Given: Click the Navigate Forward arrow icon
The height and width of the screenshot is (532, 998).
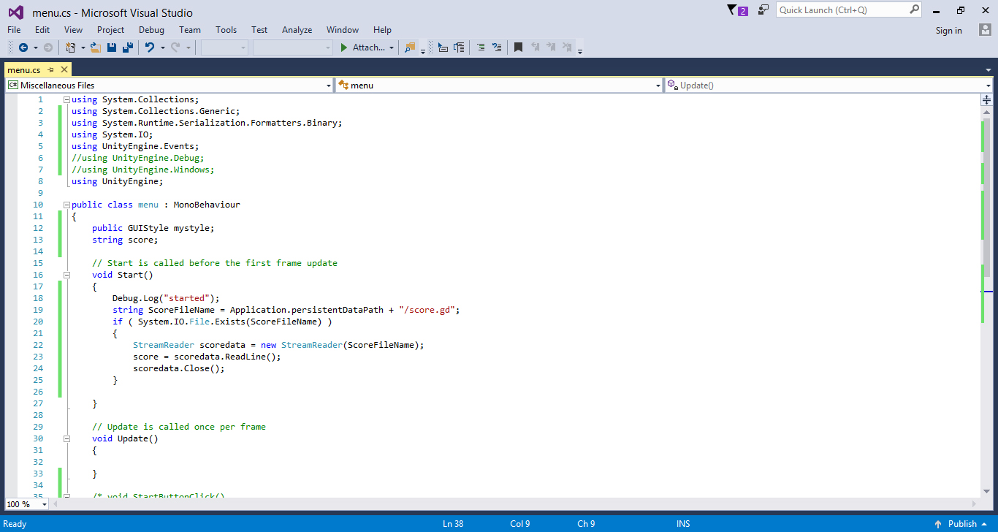Looking at the screenshot, I should (48, 47).
